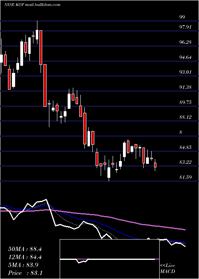Select the 84.85 price axis label

click(185, 147)
